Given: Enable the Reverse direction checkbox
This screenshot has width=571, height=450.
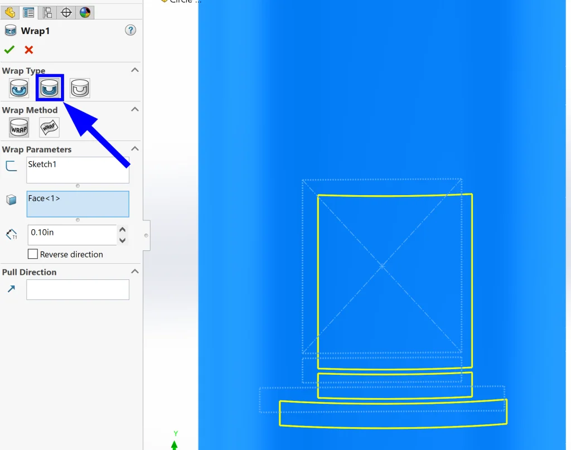Looking at the screenshot, I should (x=33, y=254).
